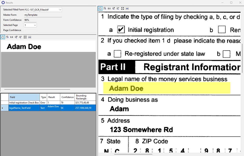
Task: Click Zoom Out icon in form viewer toolbar
Action: pos(118,8)
